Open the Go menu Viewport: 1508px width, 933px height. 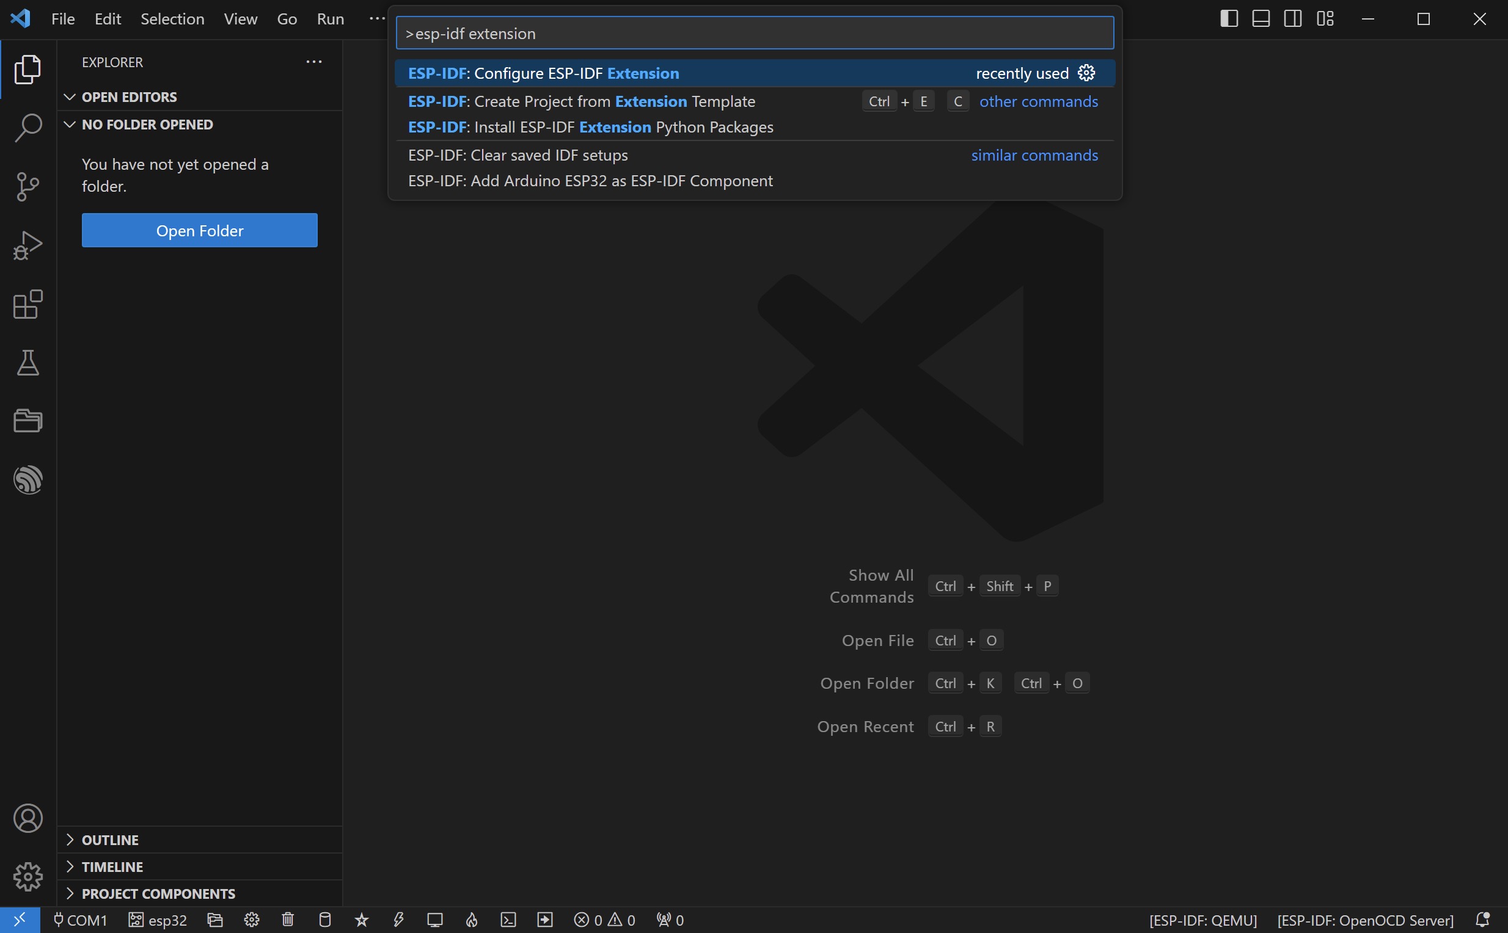pos(287,18)
